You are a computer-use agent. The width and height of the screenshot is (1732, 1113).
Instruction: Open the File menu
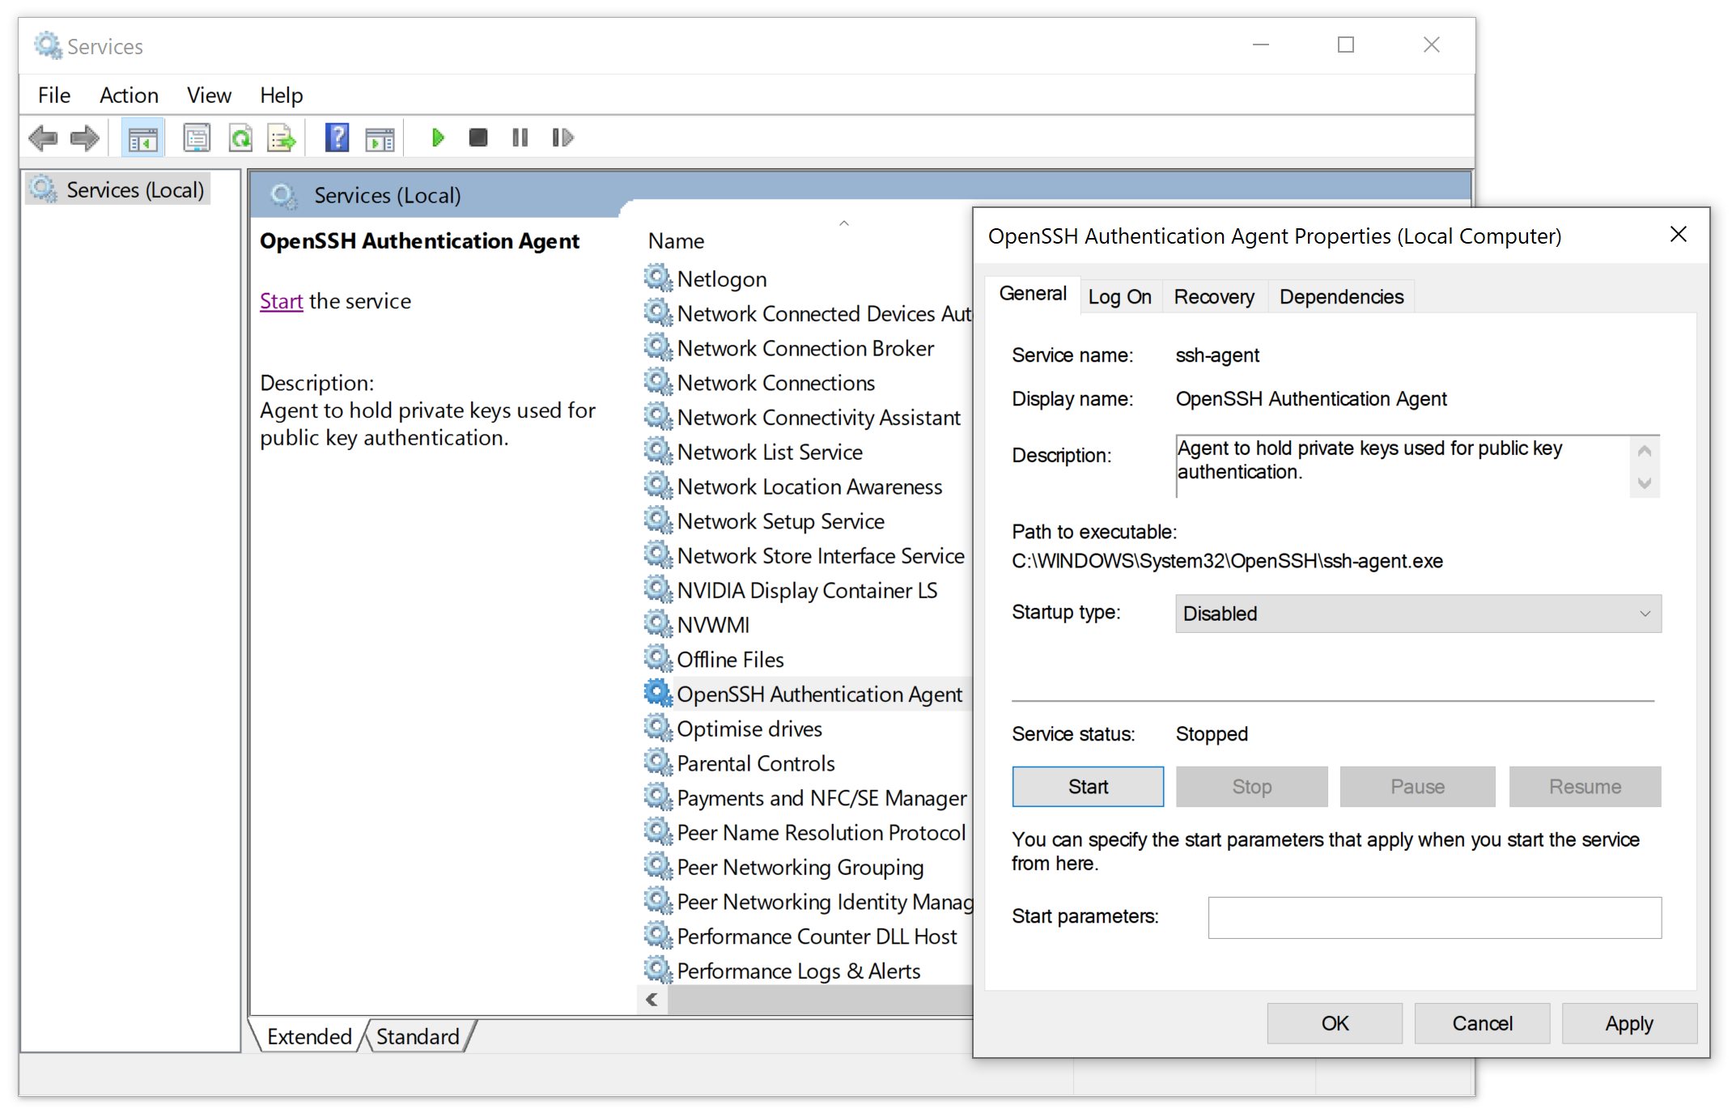[54, 96]
